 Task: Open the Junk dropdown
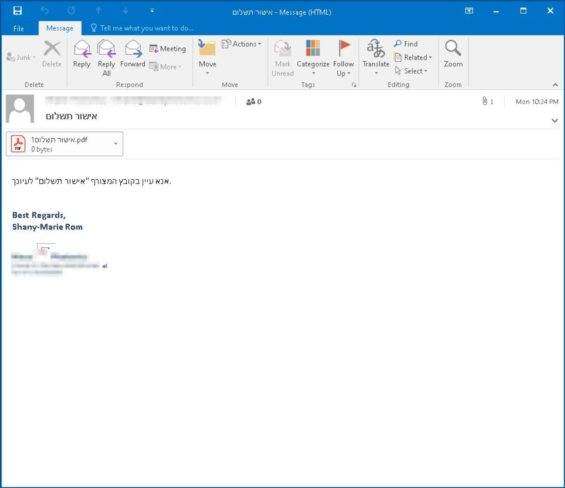point(21,58)
